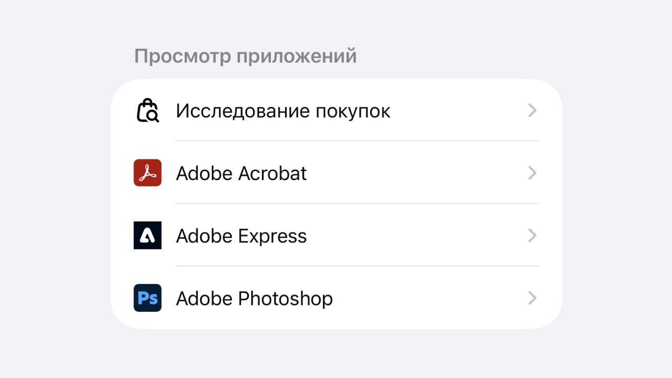Tap the Adobe Express label text

pyautogui.click(x=241, y=235)
